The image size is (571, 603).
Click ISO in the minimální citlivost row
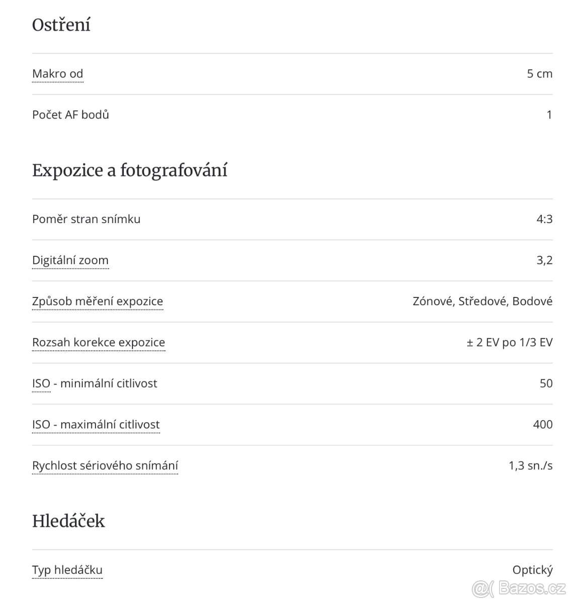(41, 383)
